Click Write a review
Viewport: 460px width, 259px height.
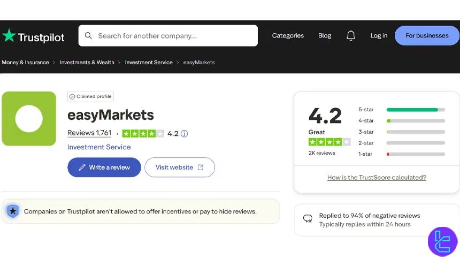coord(104,167)
